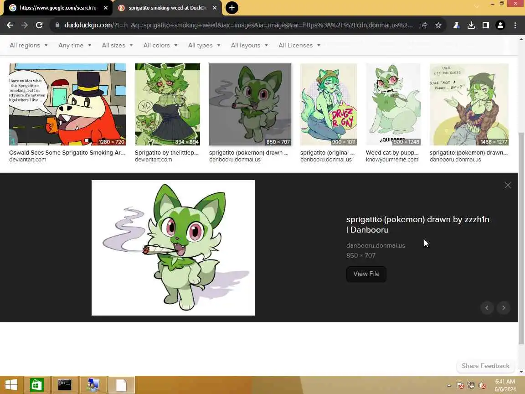Screen dimensions: 525x394
Task: Open the profile avatar icon
Action: (500, 25)
